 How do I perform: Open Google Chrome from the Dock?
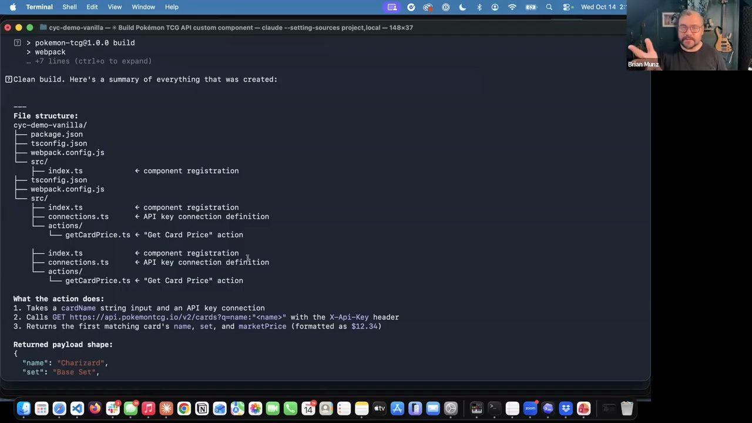point(184,408)
